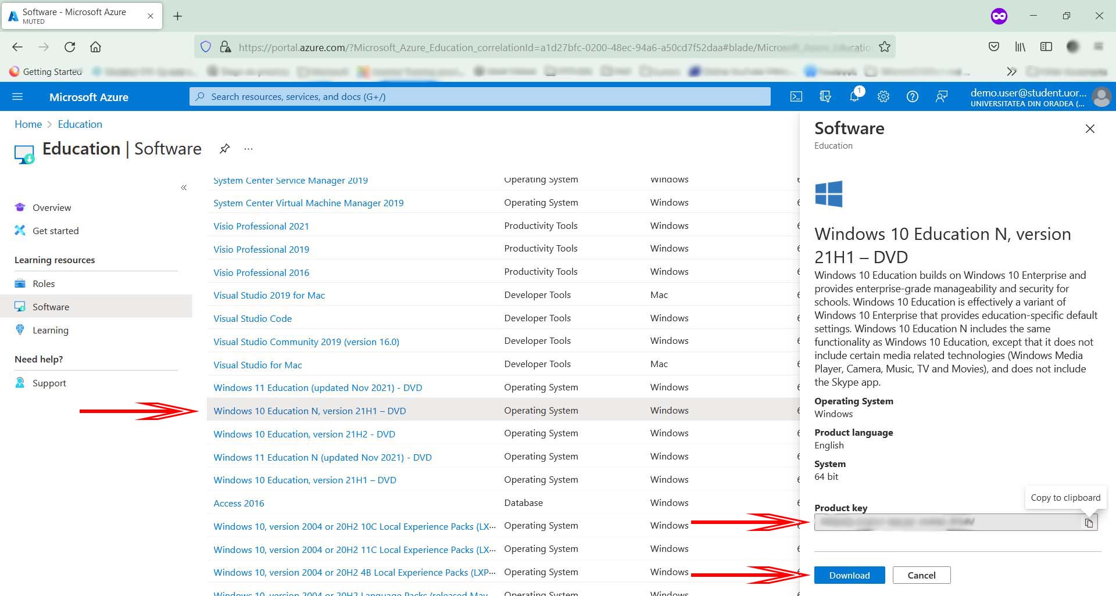
Task: Show more bookmarks with the double chevron
Action: [x=1011, y=71]
